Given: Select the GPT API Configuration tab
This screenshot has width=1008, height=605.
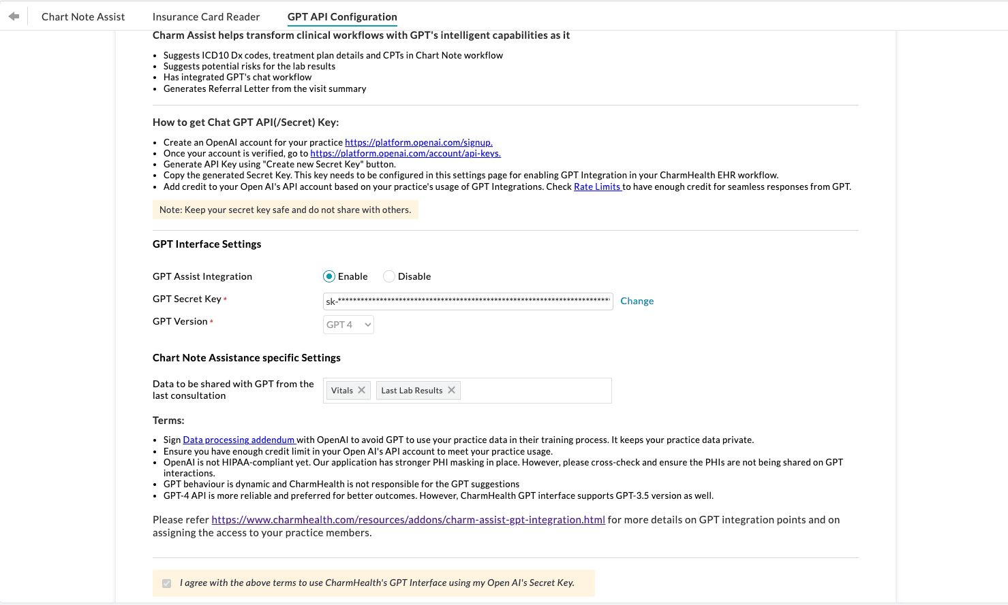Looking at the screenshot, I should pyautogui.click(x=342, y=16).
